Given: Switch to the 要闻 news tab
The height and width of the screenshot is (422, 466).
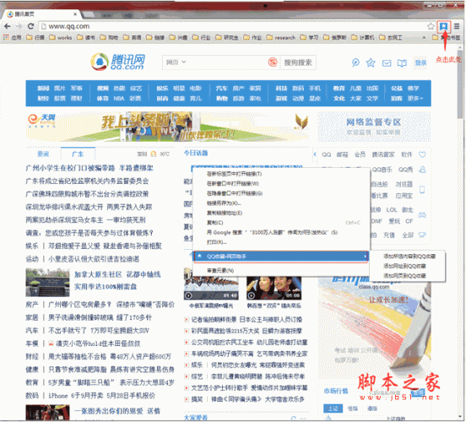Looking at the screenshot, I should click(x=43, y=154).
